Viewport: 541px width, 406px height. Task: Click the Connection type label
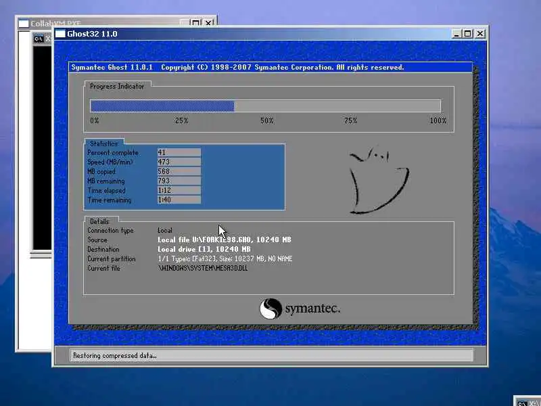pyautogui.click(x=110, y=230)
